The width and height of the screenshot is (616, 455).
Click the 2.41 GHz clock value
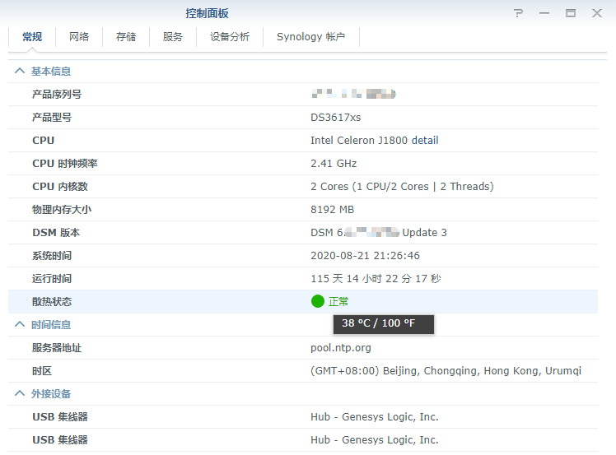click(x=334, y=163)
